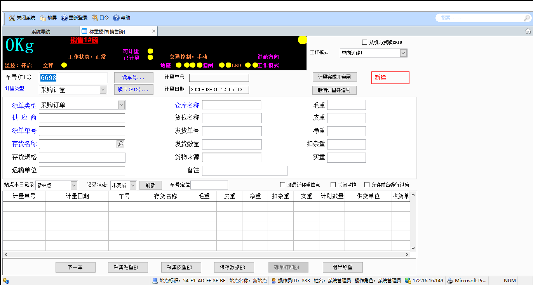Expand the 工作模式 dropdown
The width and height of the screenshot is (533, 285).
[x=403, y=53]
